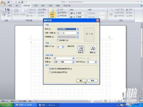Click 水印 watermark ribbon button
The height and width of the screenshot is (107, 143).
click(61, 10)
